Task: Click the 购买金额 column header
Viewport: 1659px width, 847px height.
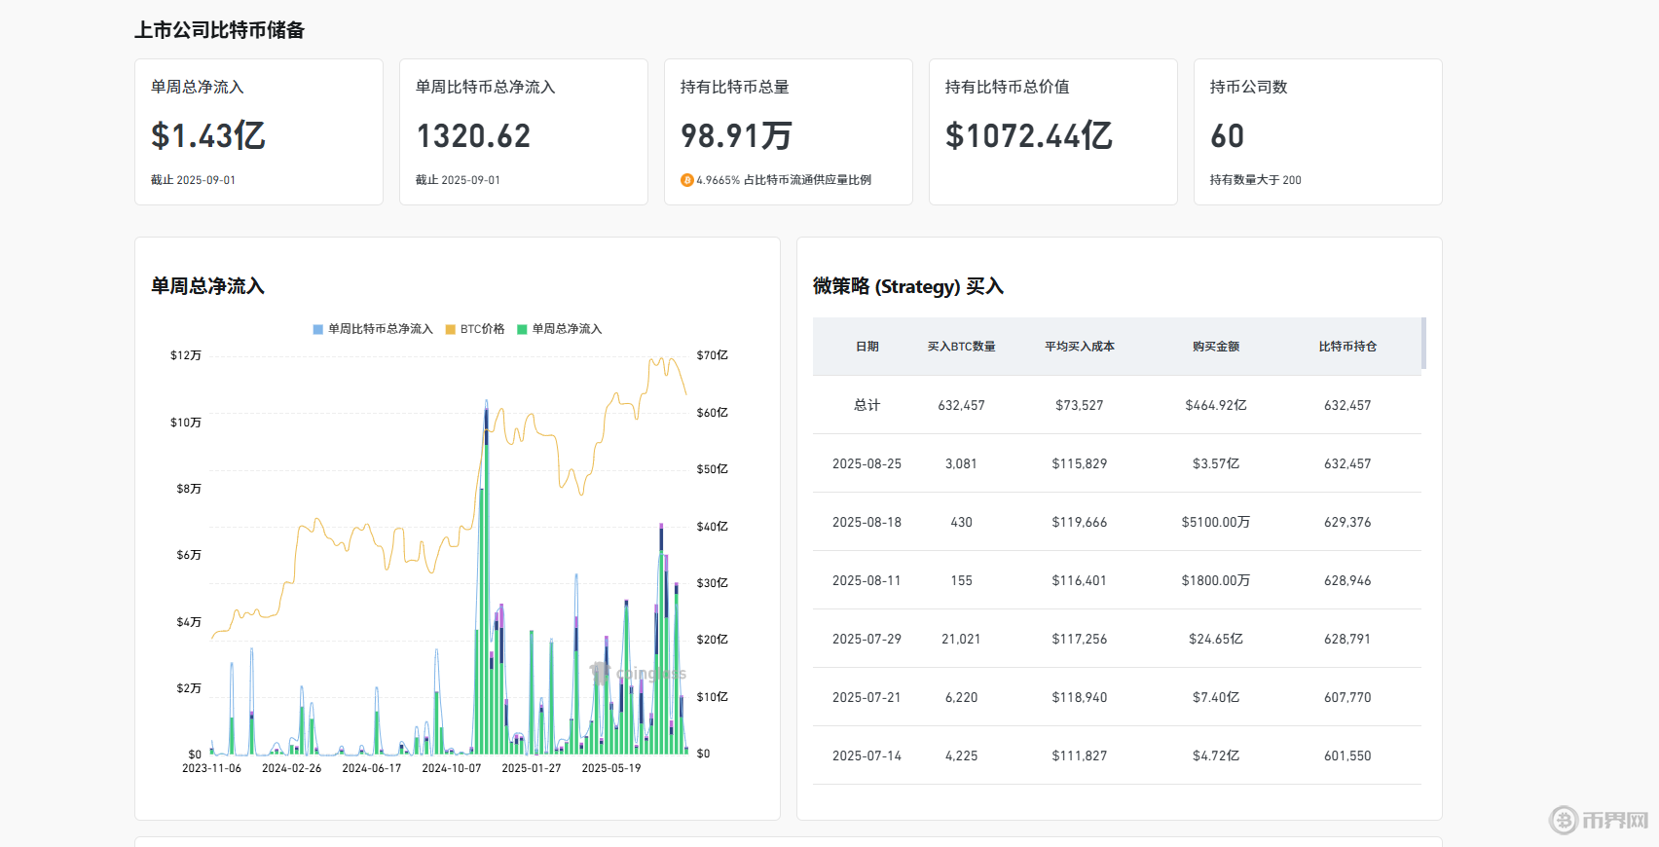Action: click(x=1215, y=347)
